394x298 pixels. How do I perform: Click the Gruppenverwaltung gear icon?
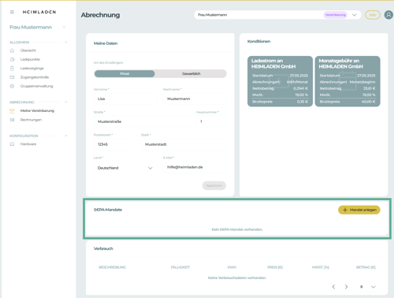pyautogui.click(x=12, y=86)
